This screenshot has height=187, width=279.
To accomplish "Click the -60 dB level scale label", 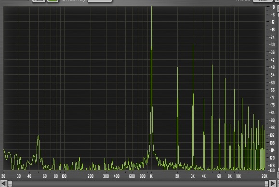I will (x=272, y=83).
